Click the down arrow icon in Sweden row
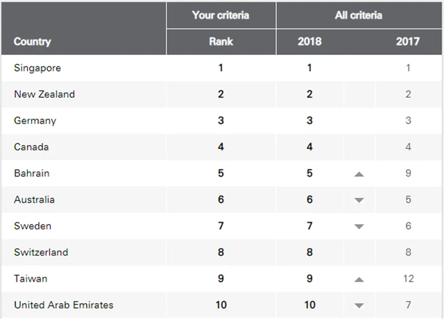 pos(359,227)
